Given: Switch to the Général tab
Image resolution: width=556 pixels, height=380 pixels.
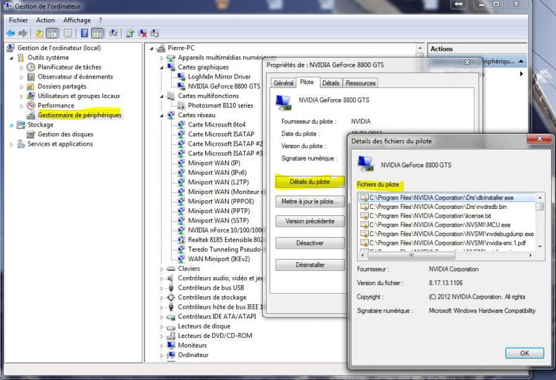Looking at the screenshot, I should (283, 83).
